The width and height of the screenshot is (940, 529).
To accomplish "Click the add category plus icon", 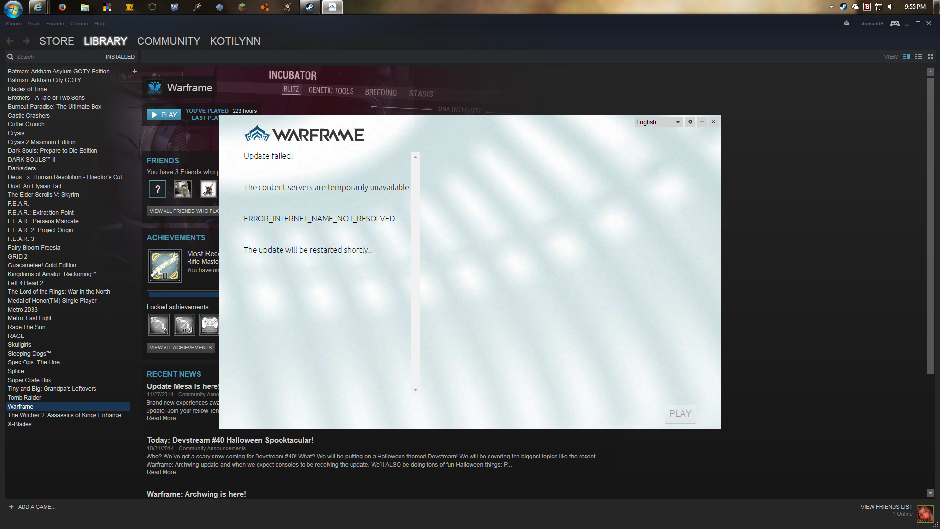I will click(x=135, y=71).
